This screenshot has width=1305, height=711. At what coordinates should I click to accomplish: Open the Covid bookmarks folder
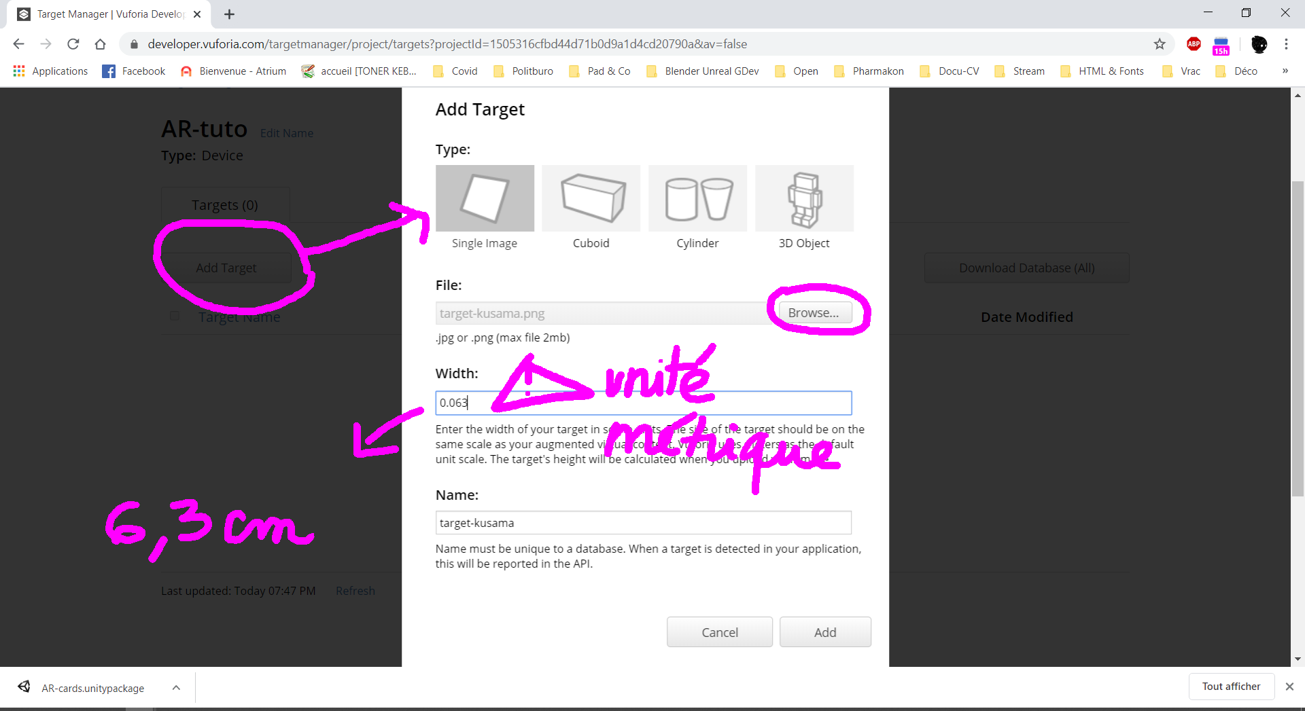coord(455,71)
